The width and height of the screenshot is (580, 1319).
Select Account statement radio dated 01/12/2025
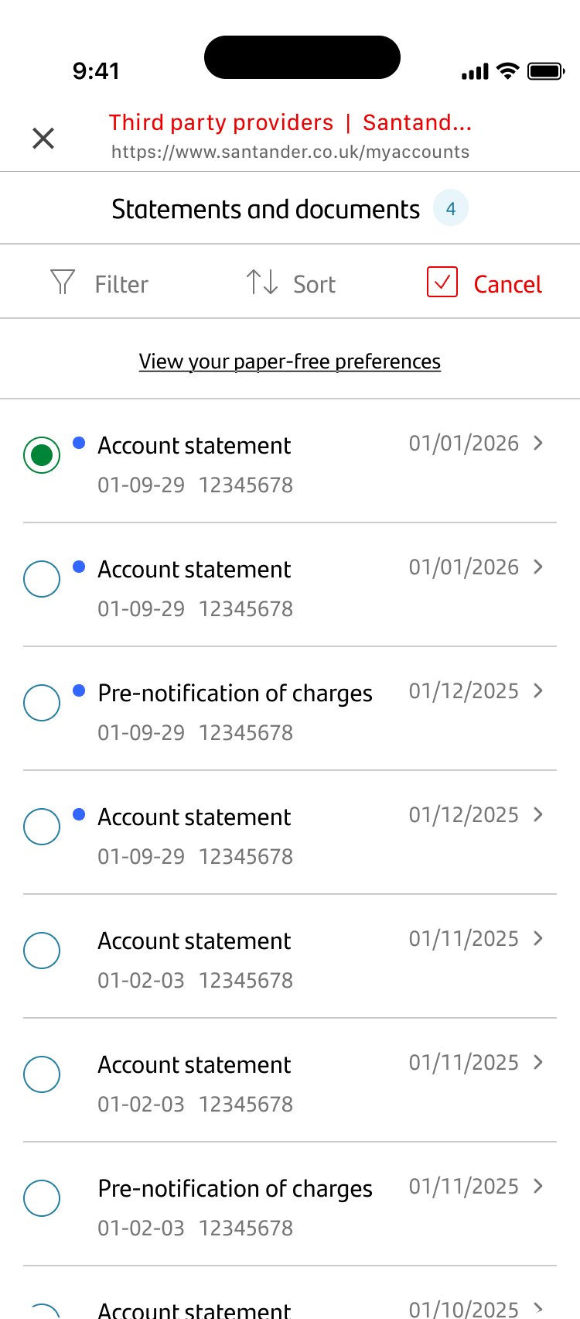coord(42,827)
